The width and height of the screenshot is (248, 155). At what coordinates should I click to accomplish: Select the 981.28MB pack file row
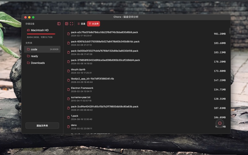[146, 34]
